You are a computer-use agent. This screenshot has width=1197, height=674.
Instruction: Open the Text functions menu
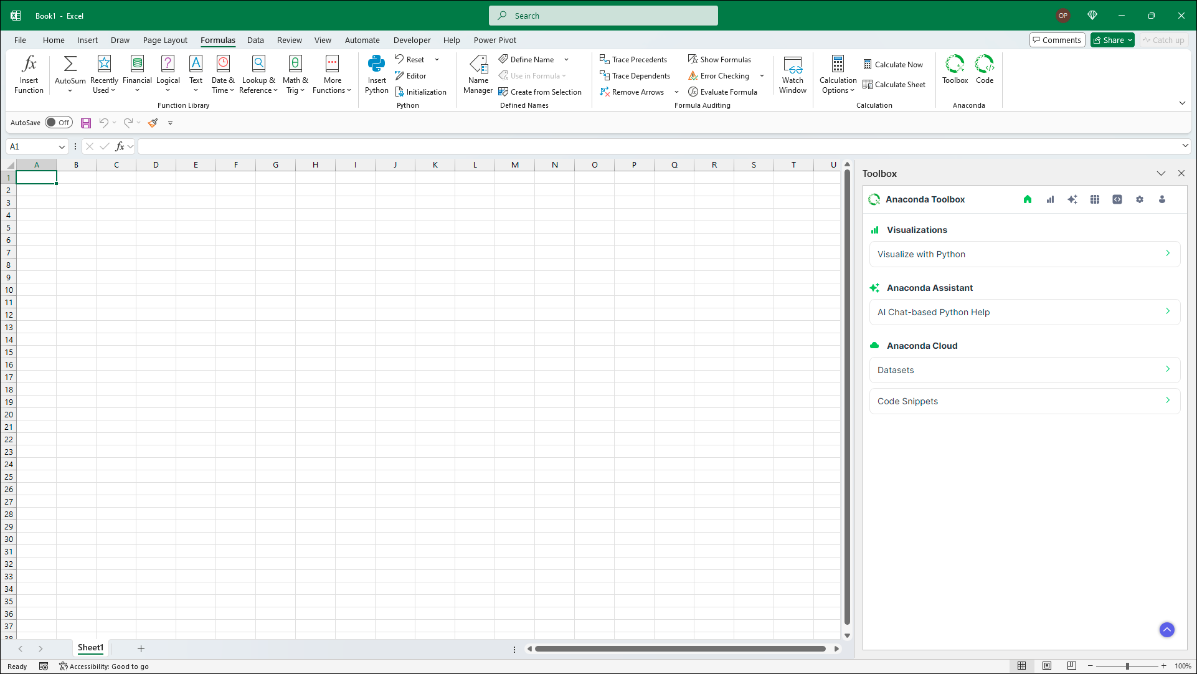tap(196, 74)
